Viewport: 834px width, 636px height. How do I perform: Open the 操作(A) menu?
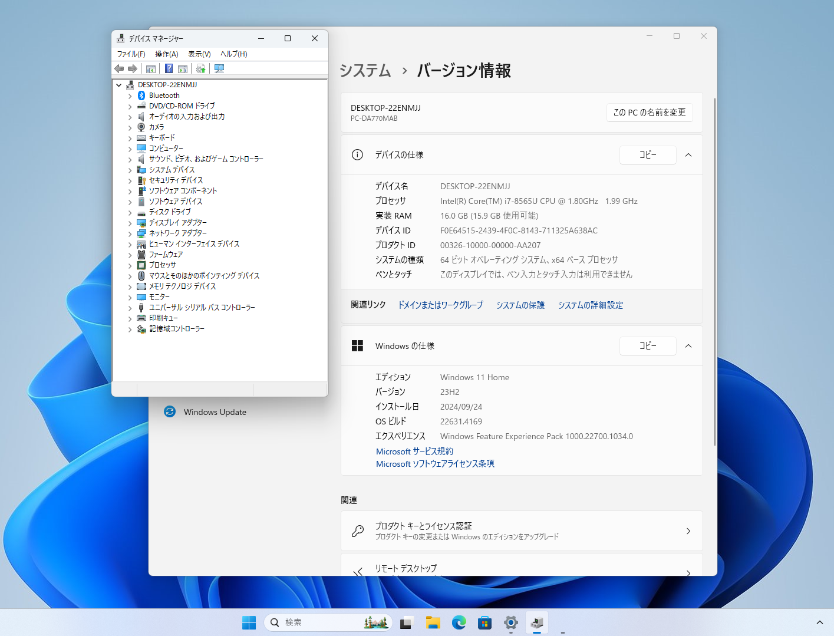(166, 54)
